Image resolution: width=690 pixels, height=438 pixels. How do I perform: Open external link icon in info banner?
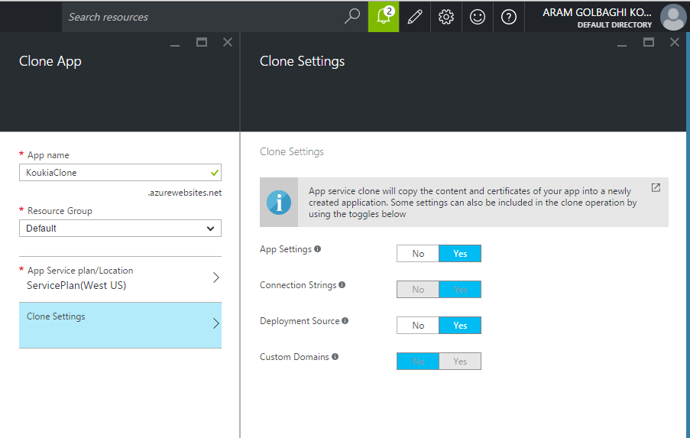[x=656, y=187]
